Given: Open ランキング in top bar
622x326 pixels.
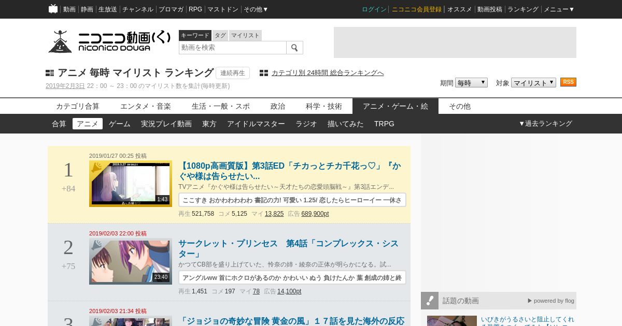Looking at the screenshot, I should 523,9.
